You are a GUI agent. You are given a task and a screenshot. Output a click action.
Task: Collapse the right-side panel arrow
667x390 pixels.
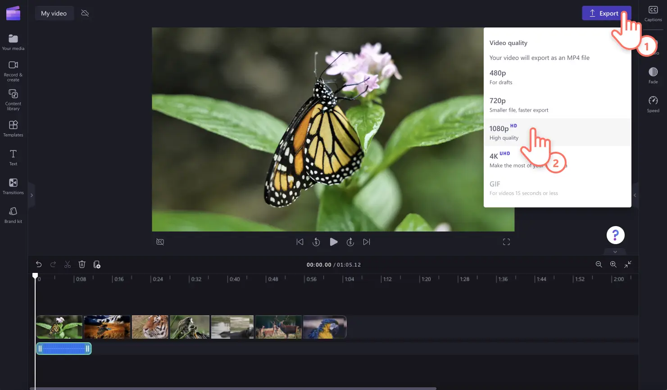pyautogui.click(x=635, y=195)
